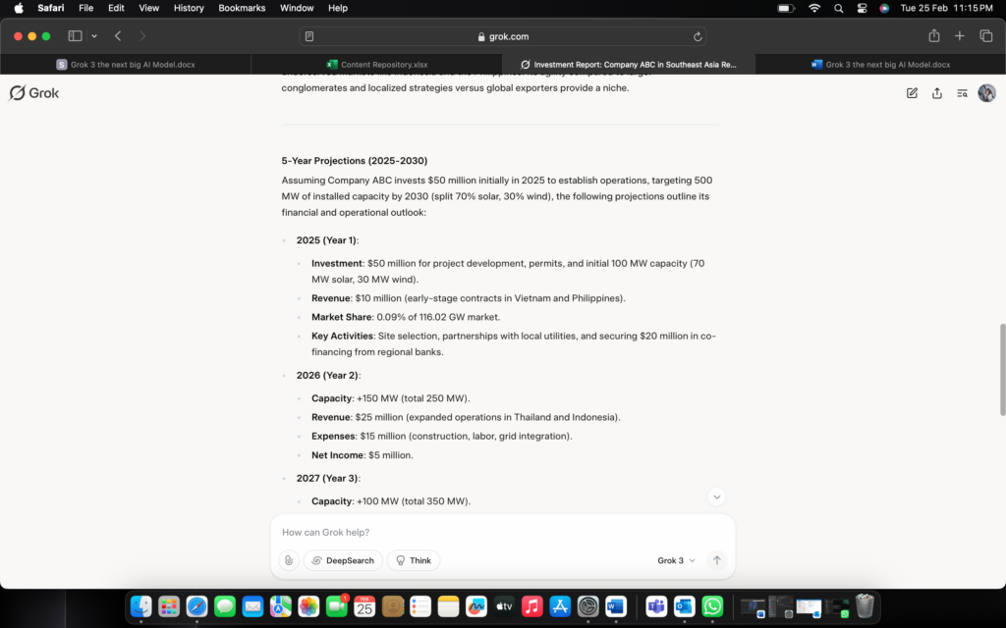Open a new Safari tab
Screen dimensions: 1006x628
(x=960, y=36)
